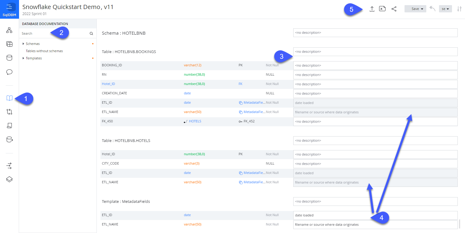Viewport: 465px width, 233px height.
Task: Open the 'se' user dropdown
Action: point(445,9)
